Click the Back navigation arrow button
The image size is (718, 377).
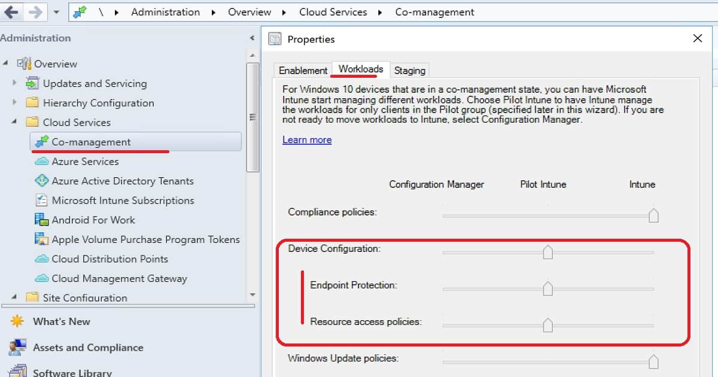(x=12, y=12)
